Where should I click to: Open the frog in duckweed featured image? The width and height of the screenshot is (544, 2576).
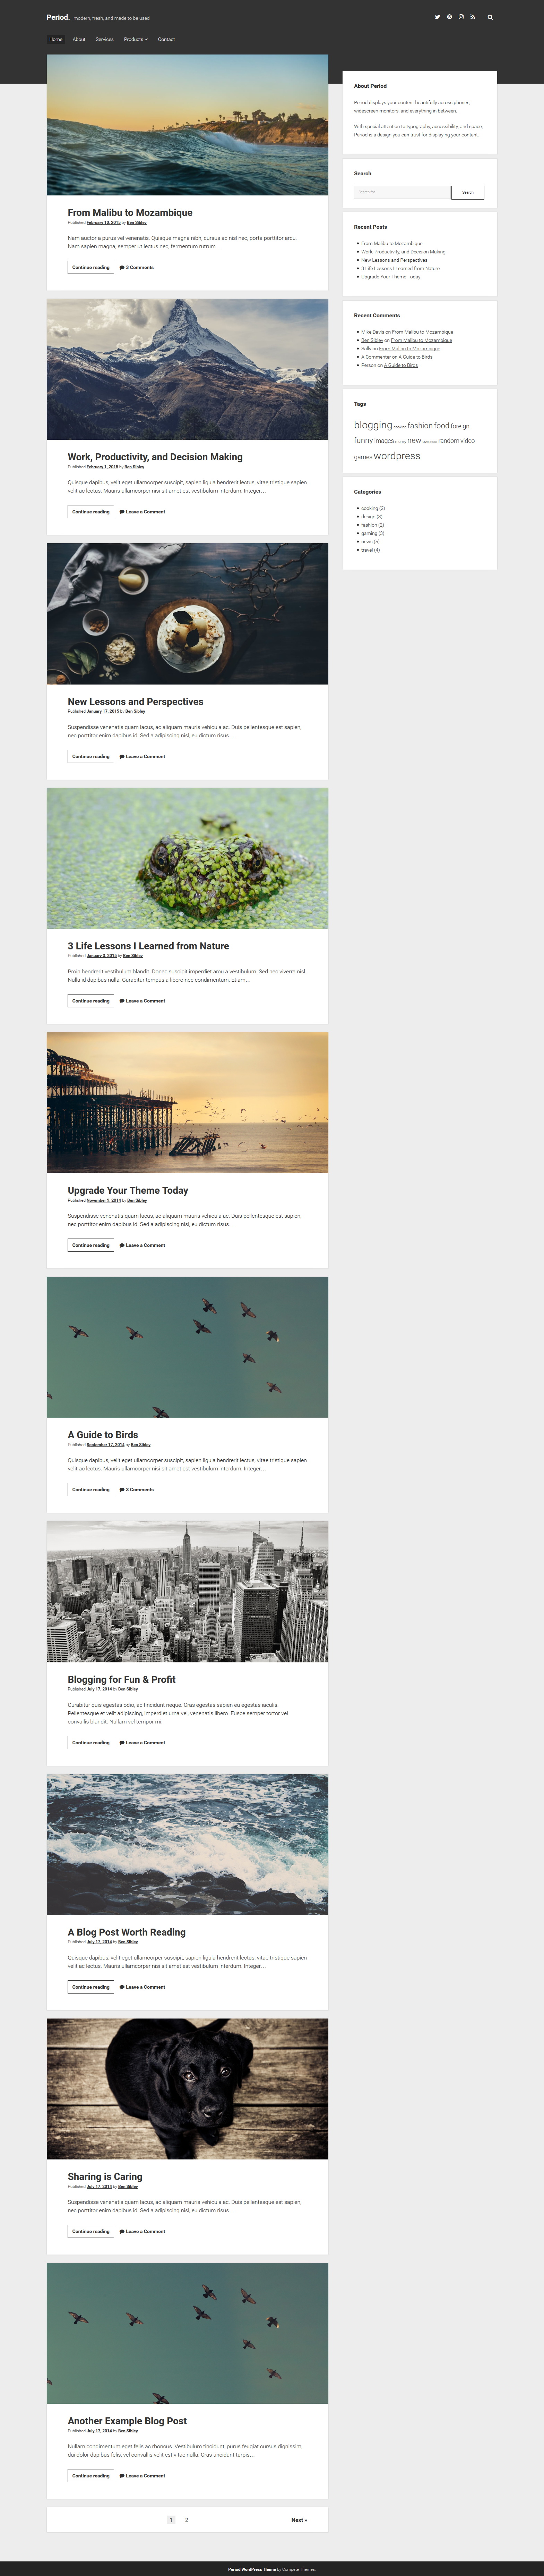point(188,858)
